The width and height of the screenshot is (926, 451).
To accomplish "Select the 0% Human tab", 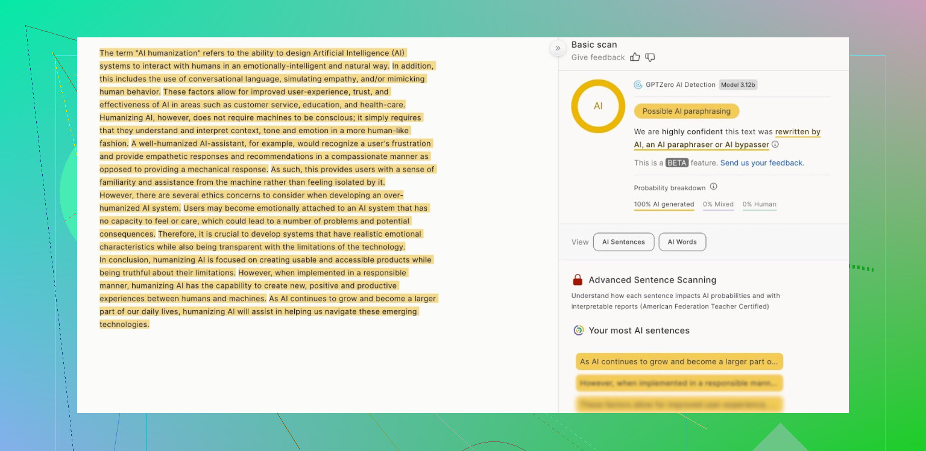I will pyautogui.click(x=759, y=204).
